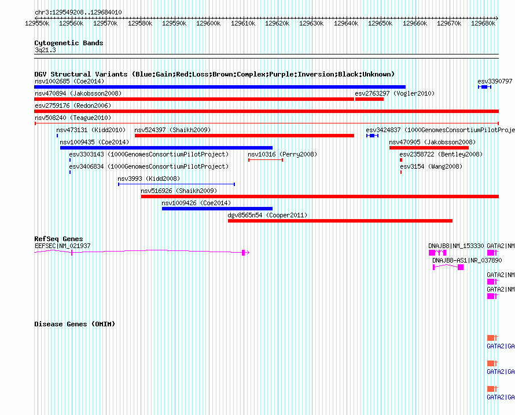Click the EEFSEC|NM_021937 gene label
The height and width of the screenshot is (415, 515).
pyautogui.click(x=62, y=246)
